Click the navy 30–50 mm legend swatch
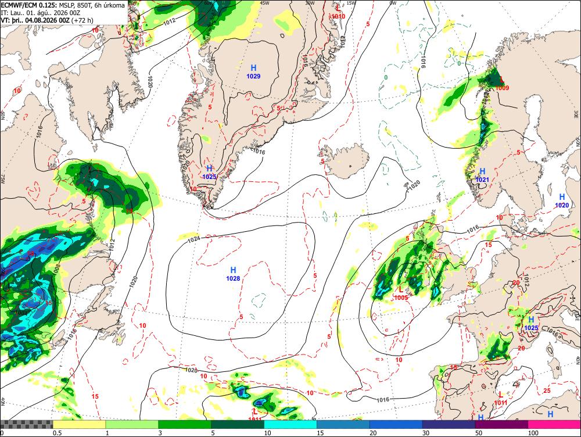Image resolution: width=581 pixels, height=437 pixels. pos(449,424)
